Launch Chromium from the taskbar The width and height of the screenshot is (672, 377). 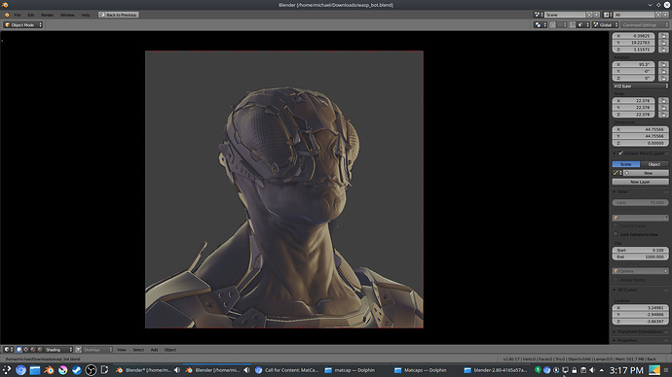[21, 370]
